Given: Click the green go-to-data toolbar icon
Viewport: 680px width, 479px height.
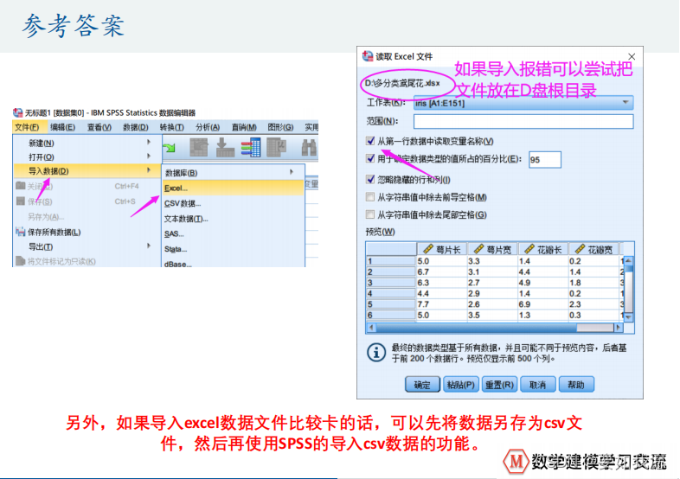Looking at the screenshot, I should (x=169, y=148).
